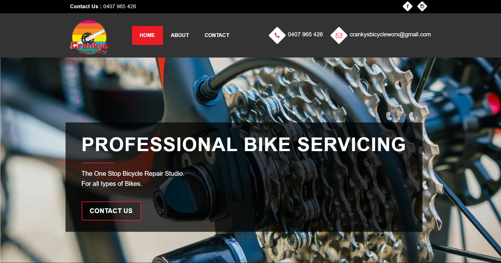Select CONTACT in the navigation bar
The width and height of the screenshot is (501, 263).
[217, 35]
